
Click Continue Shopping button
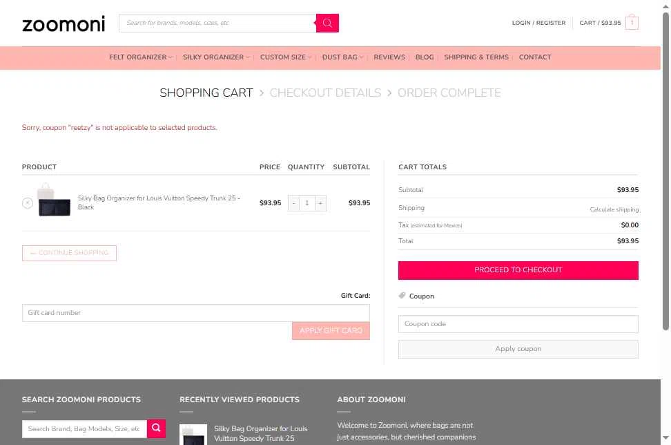pos(69,253)
